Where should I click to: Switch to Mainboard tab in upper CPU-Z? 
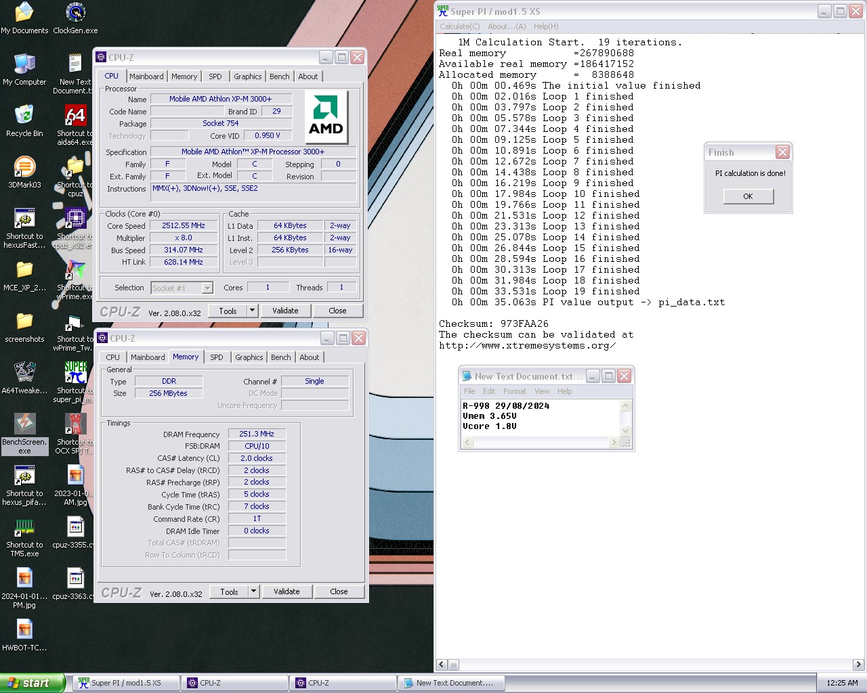pyautogui.click(x=146, y=76)
